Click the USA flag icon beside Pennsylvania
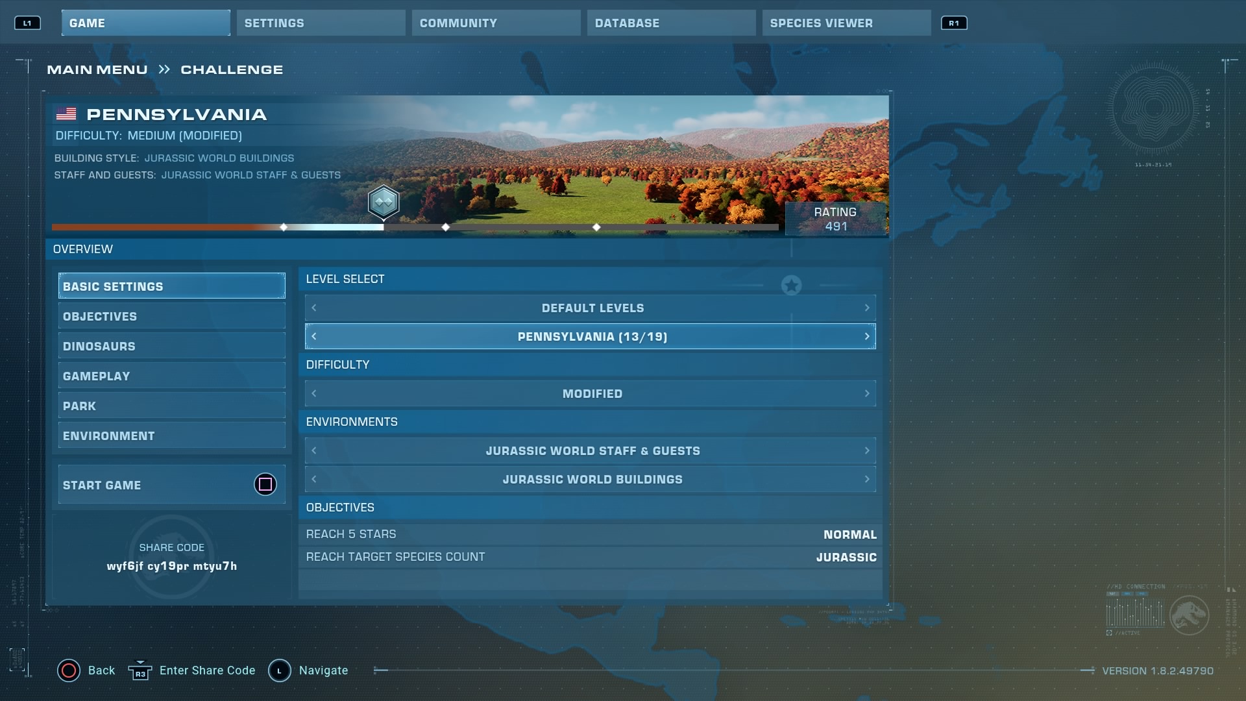Viewport: 1246px width, 701px height. point(66,114)
